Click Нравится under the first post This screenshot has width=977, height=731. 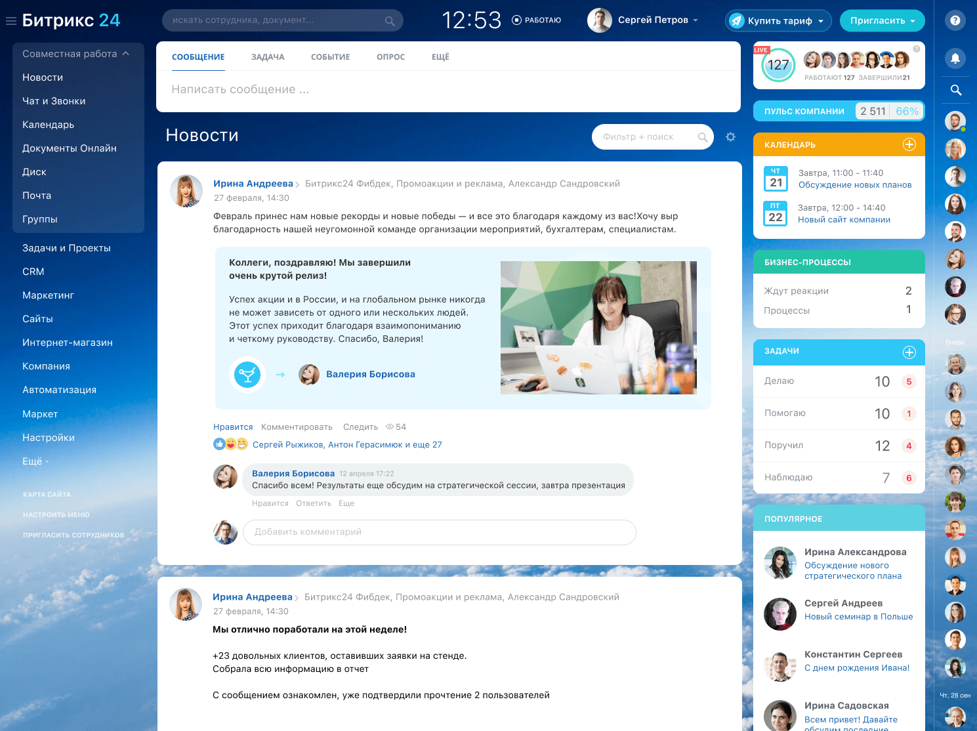click(x=233, y=427)
